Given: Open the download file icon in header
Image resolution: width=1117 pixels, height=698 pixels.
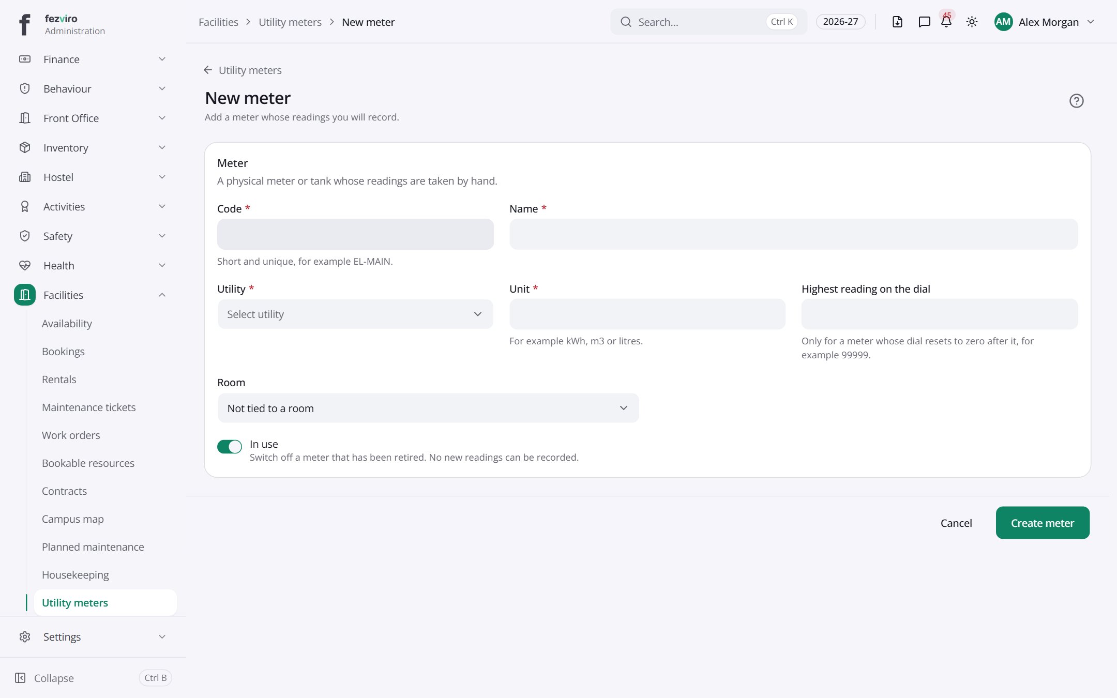Looking at the screenshot, I should pyautogui.click(x=897, y=22).
